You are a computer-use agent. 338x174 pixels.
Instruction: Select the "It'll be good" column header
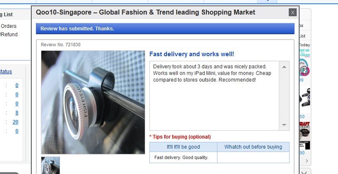(183, 147)
